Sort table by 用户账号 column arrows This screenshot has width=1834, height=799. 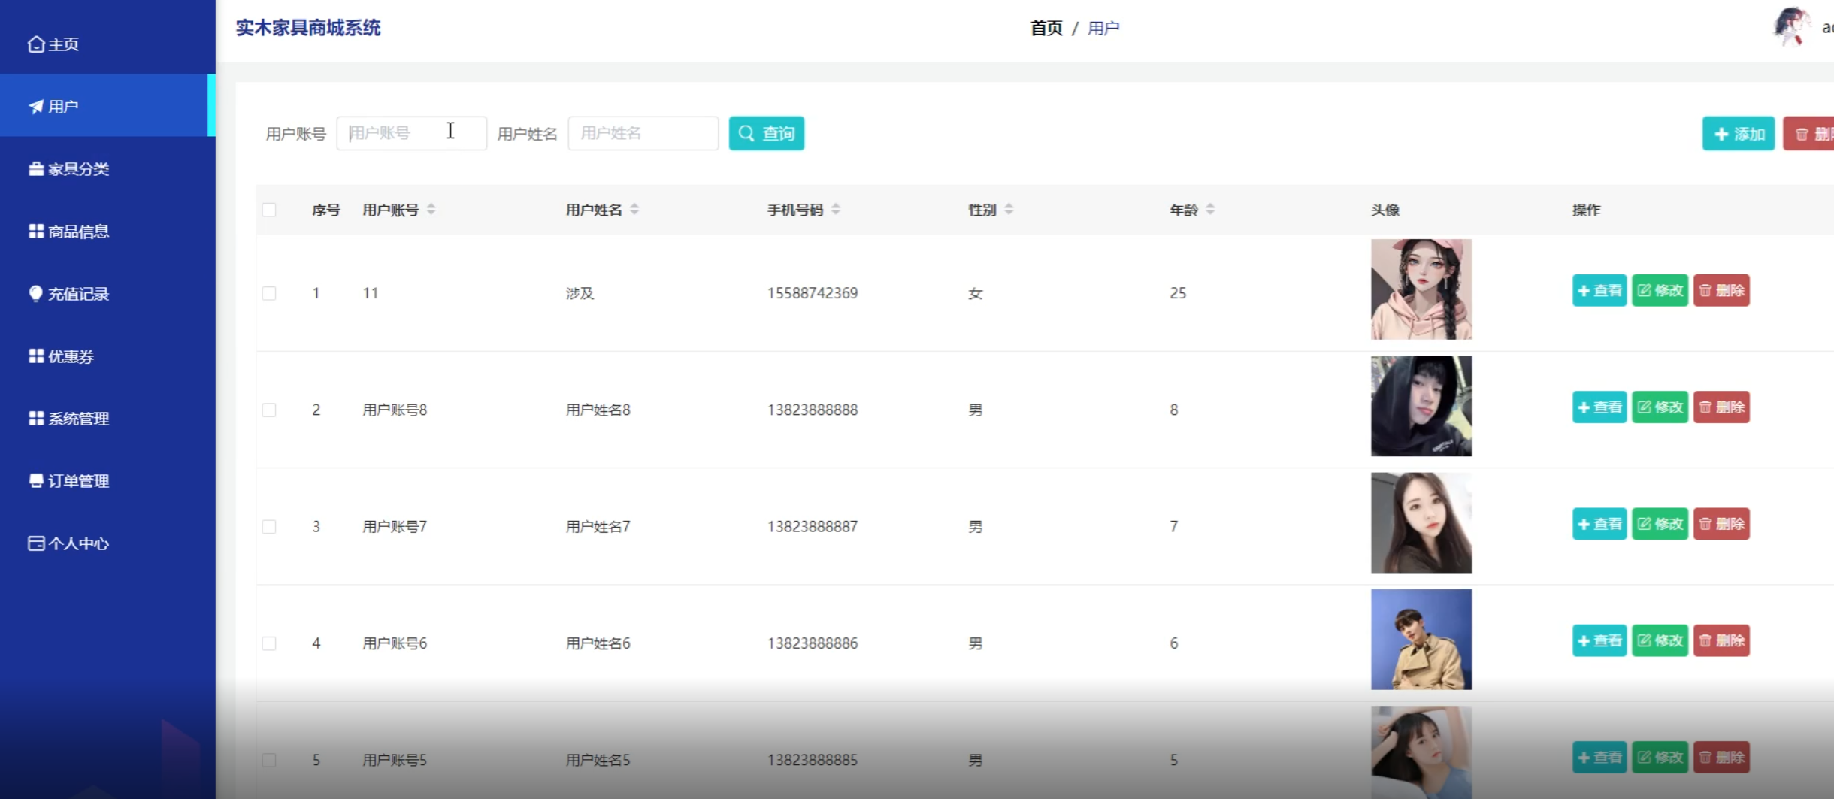(x=431, y=210)
